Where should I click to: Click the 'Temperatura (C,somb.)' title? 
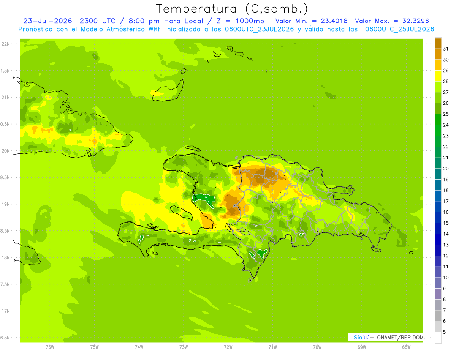(x=232, y=9)
